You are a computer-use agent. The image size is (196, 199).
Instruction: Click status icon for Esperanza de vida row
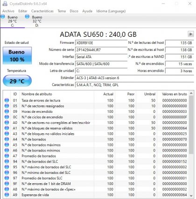tap(7, 195)
